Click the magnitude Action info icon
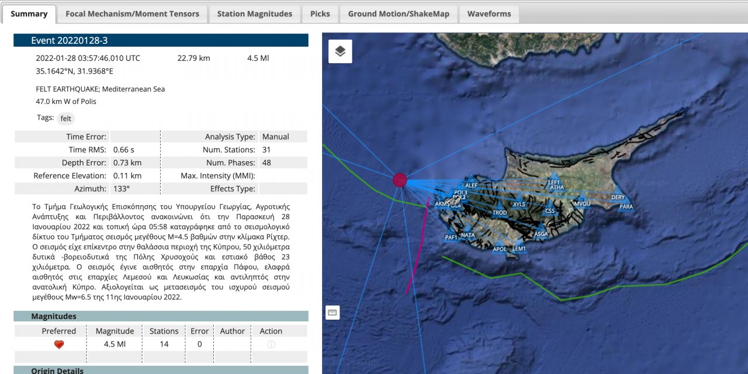The image size is (748, 374). point(271,344)
